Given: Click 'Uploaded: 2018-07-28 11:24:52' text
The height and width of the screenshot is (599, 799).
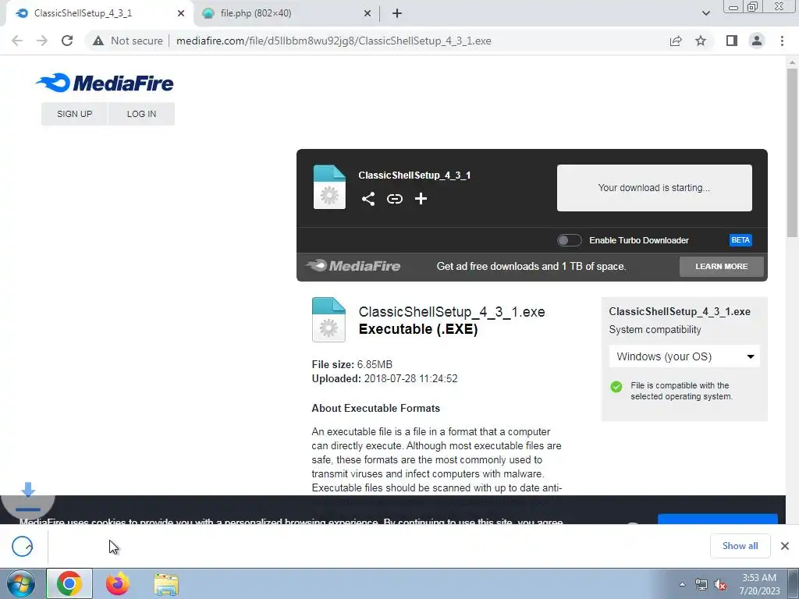Looking at the screenshot, I should [385, 378].
